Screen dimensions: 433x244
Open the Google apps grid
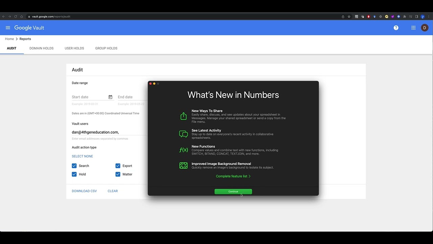tap(413, 28)
